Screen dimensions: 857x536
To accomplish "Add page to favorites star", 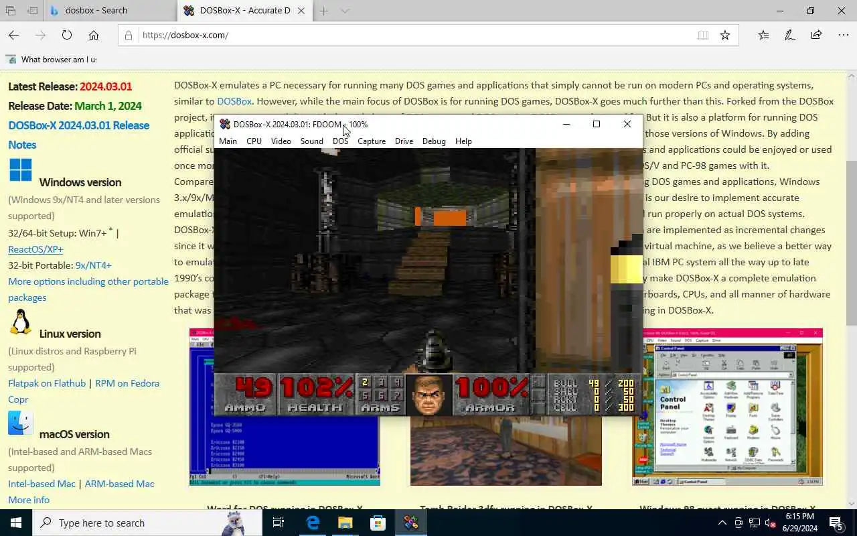I will [725, 35].
